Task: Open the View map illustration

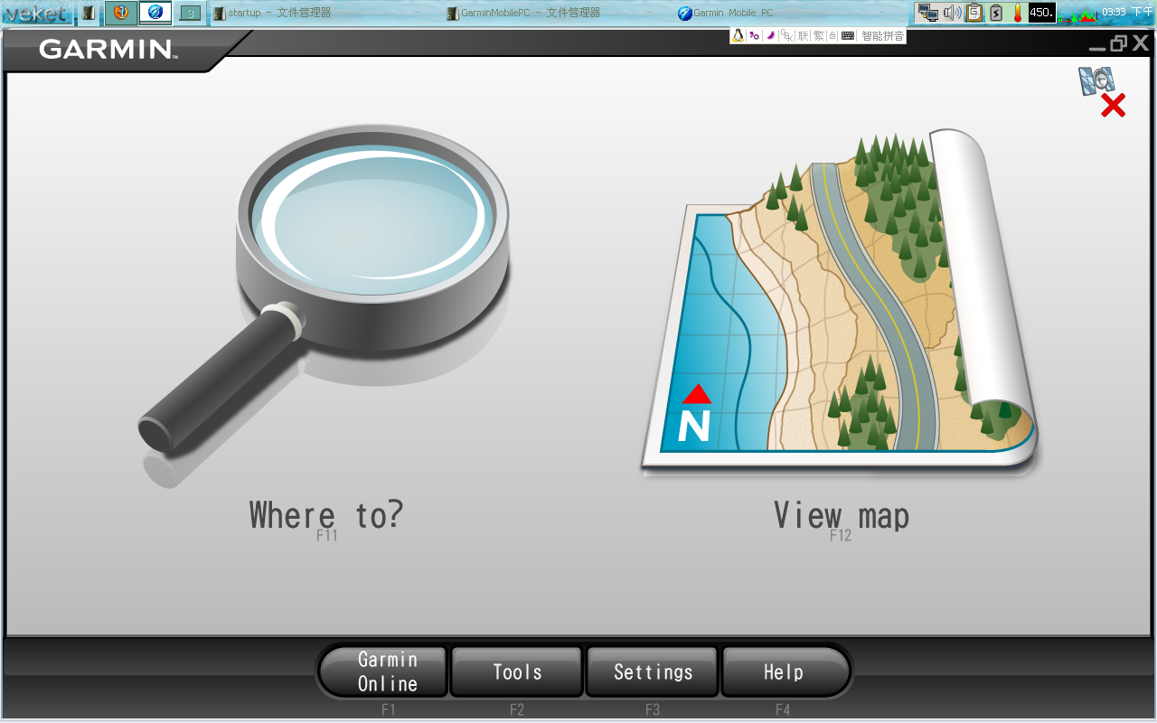Action: tap(841, 303)
